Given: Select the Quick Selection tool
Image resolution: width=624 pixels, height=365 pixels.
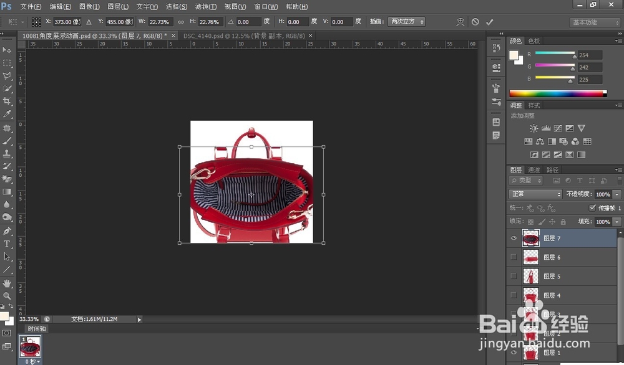Looking at the screenshot, I should pyautogui.click(x=7, y=88).
